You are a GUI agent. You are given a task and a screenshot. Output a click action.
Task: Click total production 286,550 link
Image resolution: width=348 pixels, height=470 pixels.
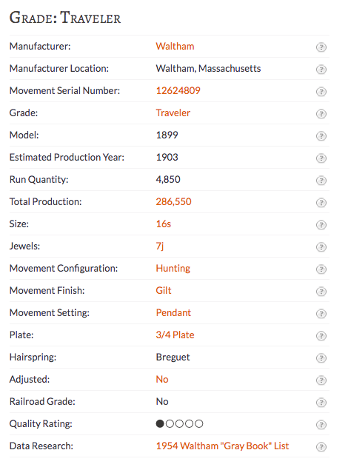point(173,201)
